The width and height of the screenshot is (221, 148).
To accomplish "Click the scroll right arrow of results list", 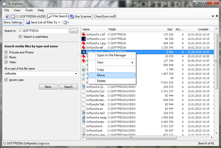I will pos(212,137).
